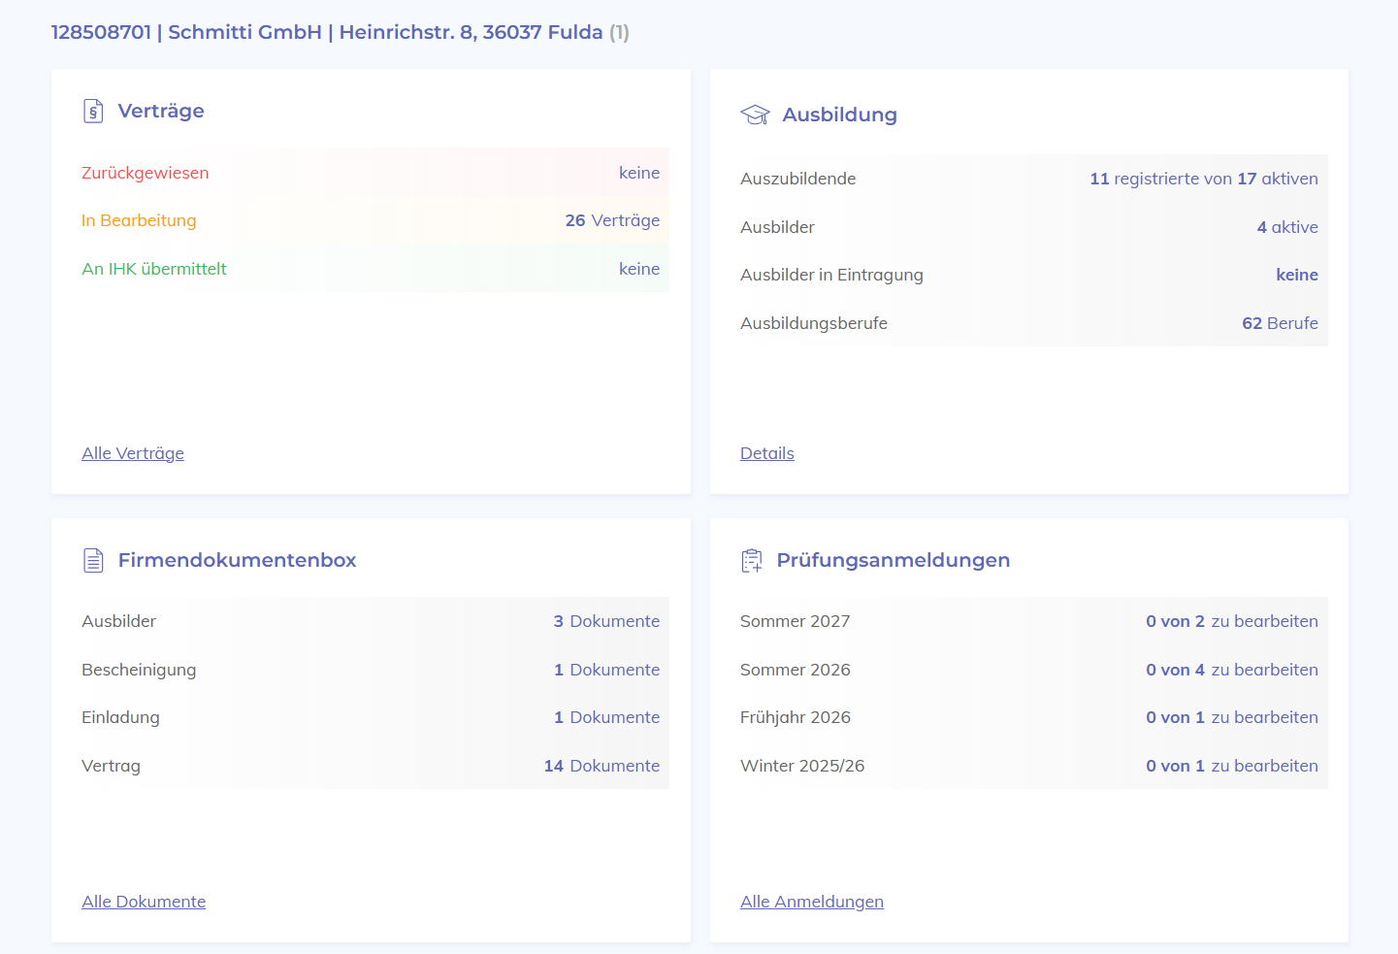Image resolution: width=1398 pixels, height=954 pixels.
Task: Open Ausbilder 3 Dokumente entry
Action: 371,621
